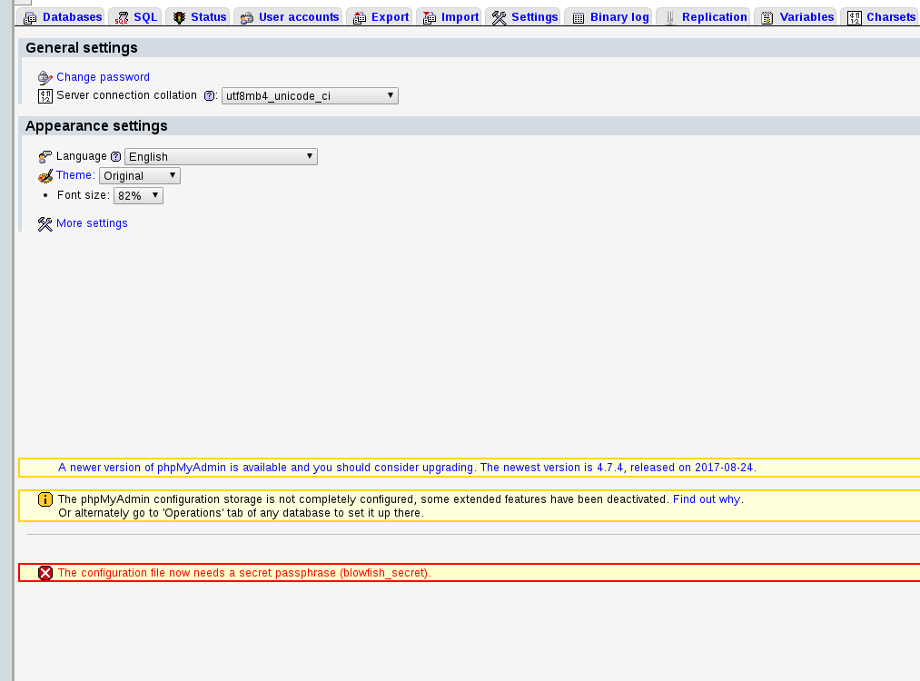
Task: Open the Export tab
Action: (x=380, y=17)
